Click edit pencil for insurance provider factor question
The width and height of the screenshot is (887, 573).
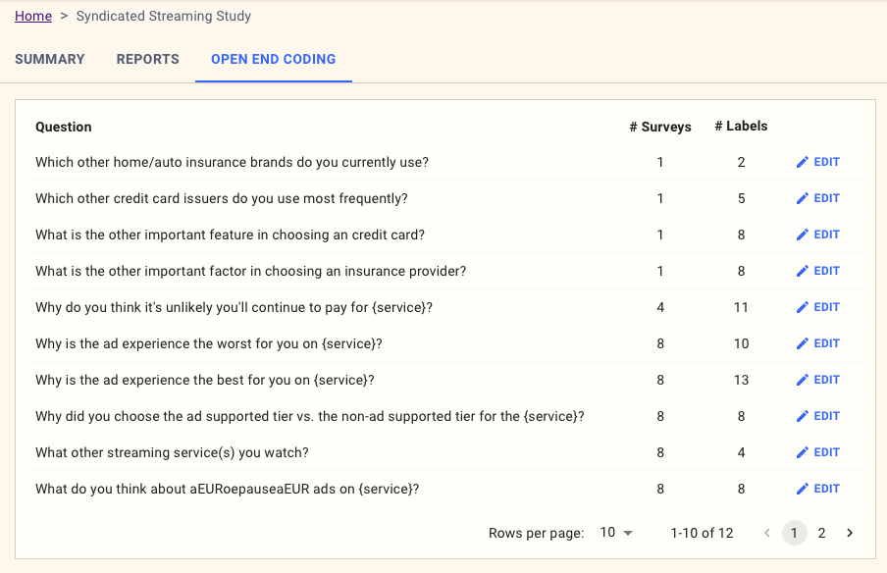[803, 271]
